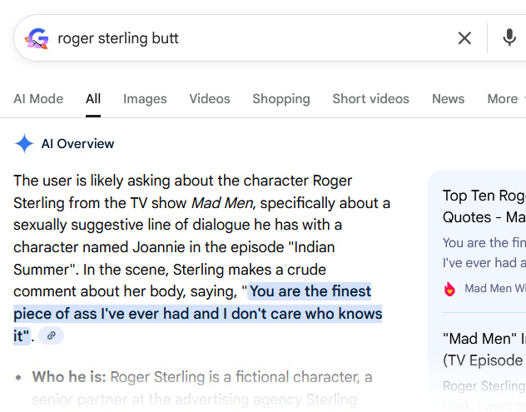The height and width of the screenshot is (412, 526).
Task: Open the News tab
Action: click(x=448, y=98)
